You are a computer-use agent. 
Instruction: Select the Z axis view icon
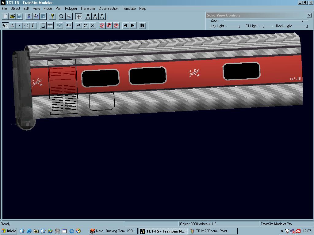coord(102,16)
